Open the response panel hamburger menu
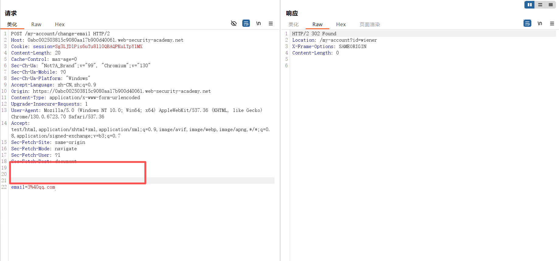 point(552,23)
